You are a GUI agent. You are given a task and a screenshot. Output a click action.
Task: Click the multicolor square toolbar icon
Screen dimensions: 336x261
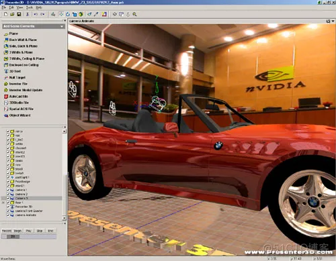click(x=104, y=14)
